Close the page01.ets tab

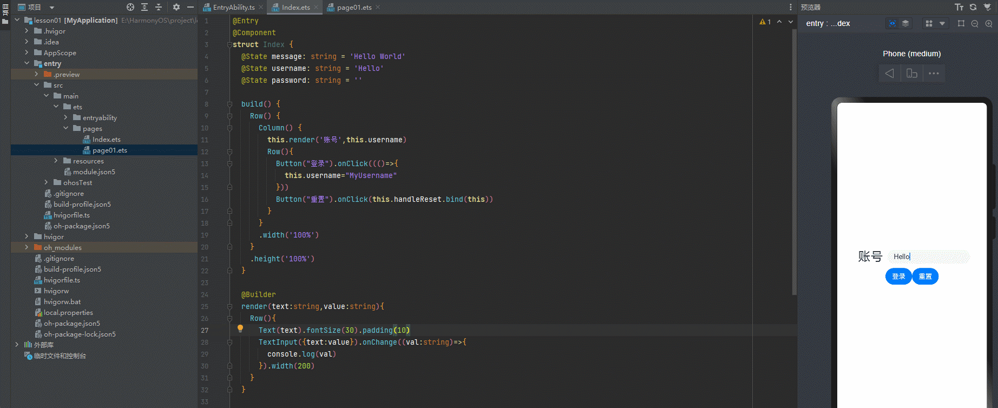pos(378,7)
